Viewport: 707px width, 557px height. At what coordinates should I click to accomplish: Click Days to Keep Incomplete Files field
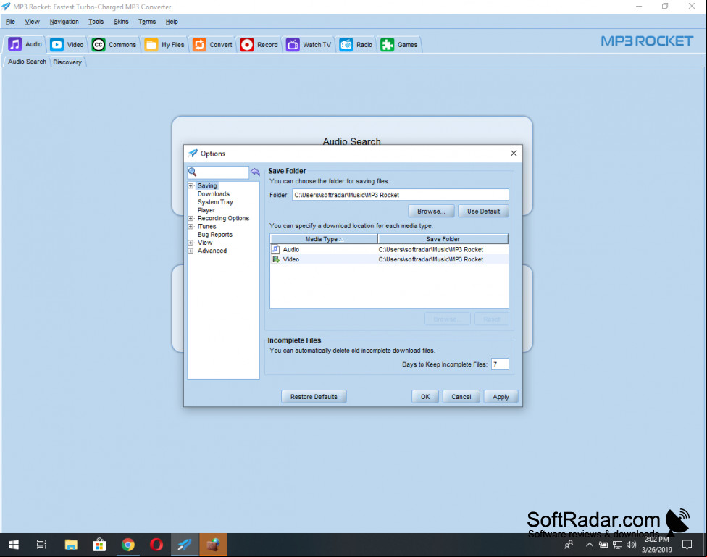(x=500, y=364)
